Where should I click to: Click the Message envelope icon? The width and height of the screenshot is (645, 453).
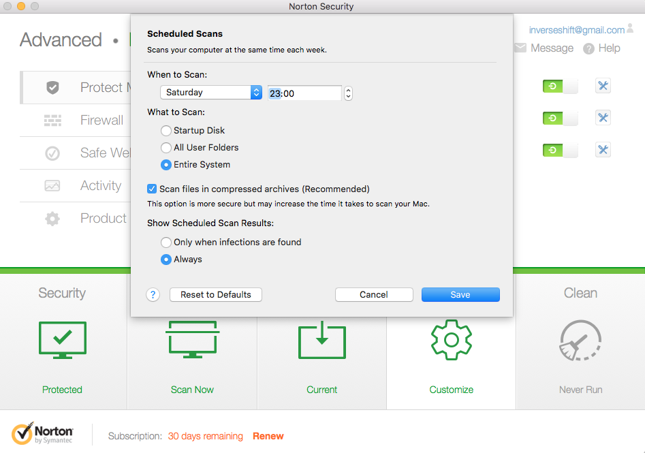click(x=520, y=48)
